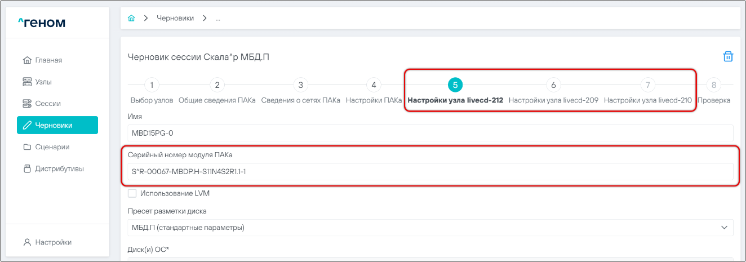This screenshot has height=262, width=746.
Task: Click the breadcrumb ellipsis item
Action: (x=218, y=18)
